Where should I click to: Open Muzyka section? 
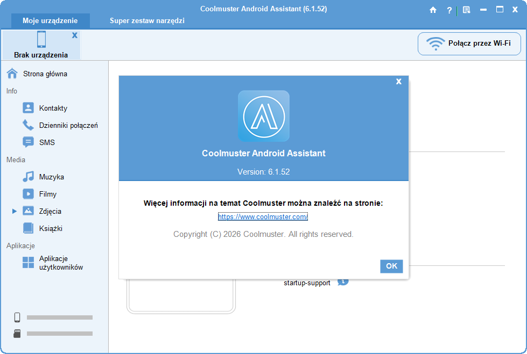(52, 177)
